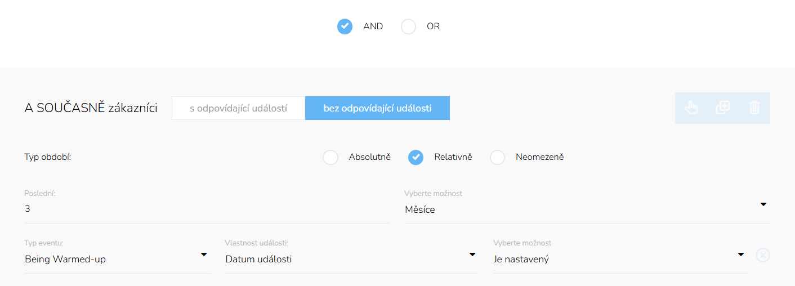Remove event property filter with circled X

click(762, 256)
